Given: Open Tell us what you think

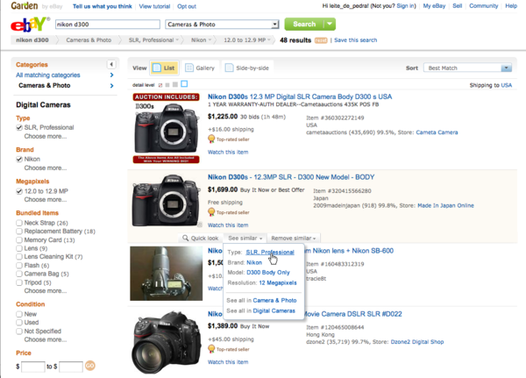Looking at the screenshot, I should [103, 6].
